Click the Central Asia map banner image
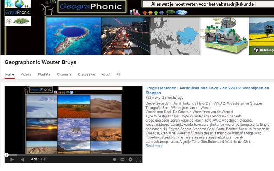 pyautogui.click(x=175, y=36)
